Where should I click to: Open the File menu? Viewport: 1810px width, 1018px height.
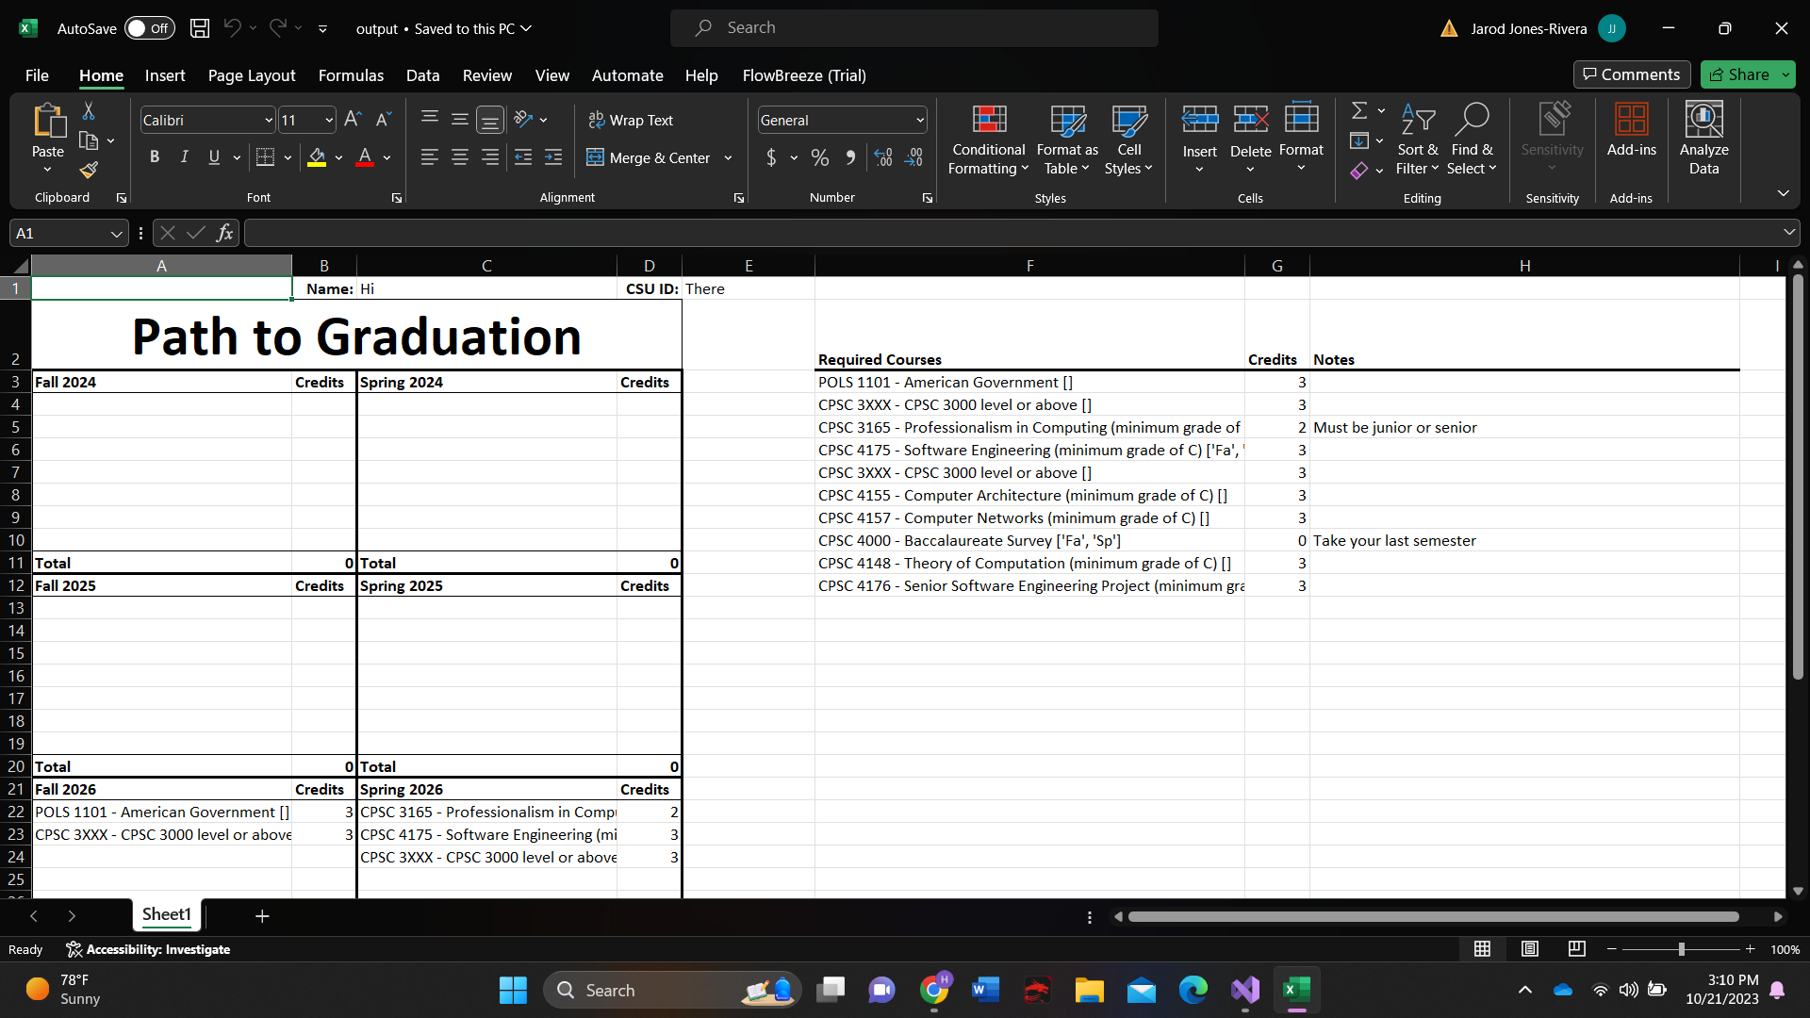pyautogui.click(x=37, y=75)
